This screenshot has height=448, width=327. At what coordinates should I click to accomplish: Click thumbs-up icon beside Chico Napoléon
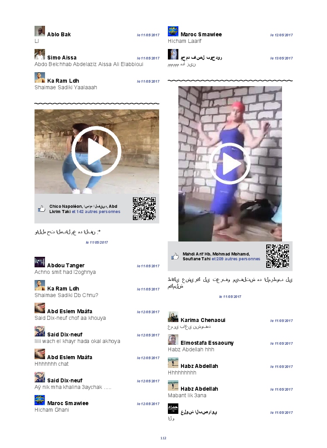tap(42, 209)
